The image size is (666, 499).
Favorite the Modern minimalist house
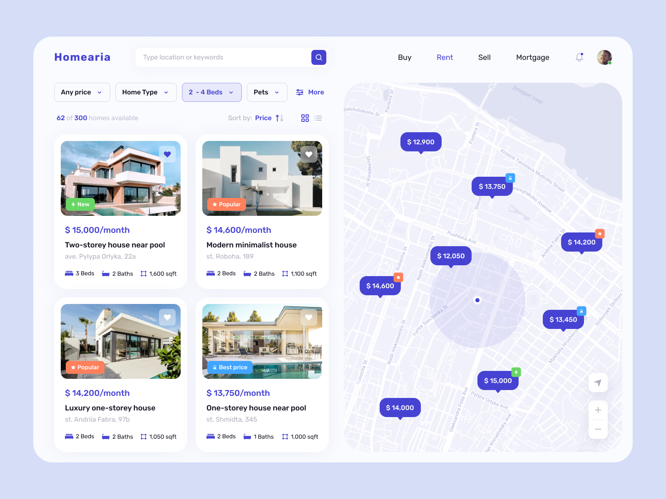coord(309,154)
